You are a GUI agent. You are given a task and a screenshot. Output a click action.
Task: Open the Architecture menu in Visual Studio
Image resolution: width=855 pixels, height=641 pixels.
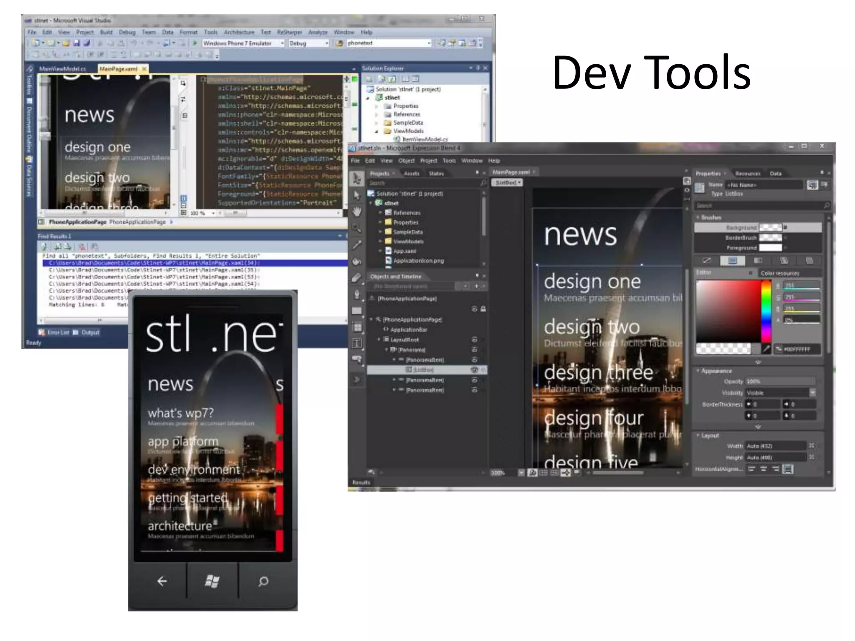tap(239, 32)
